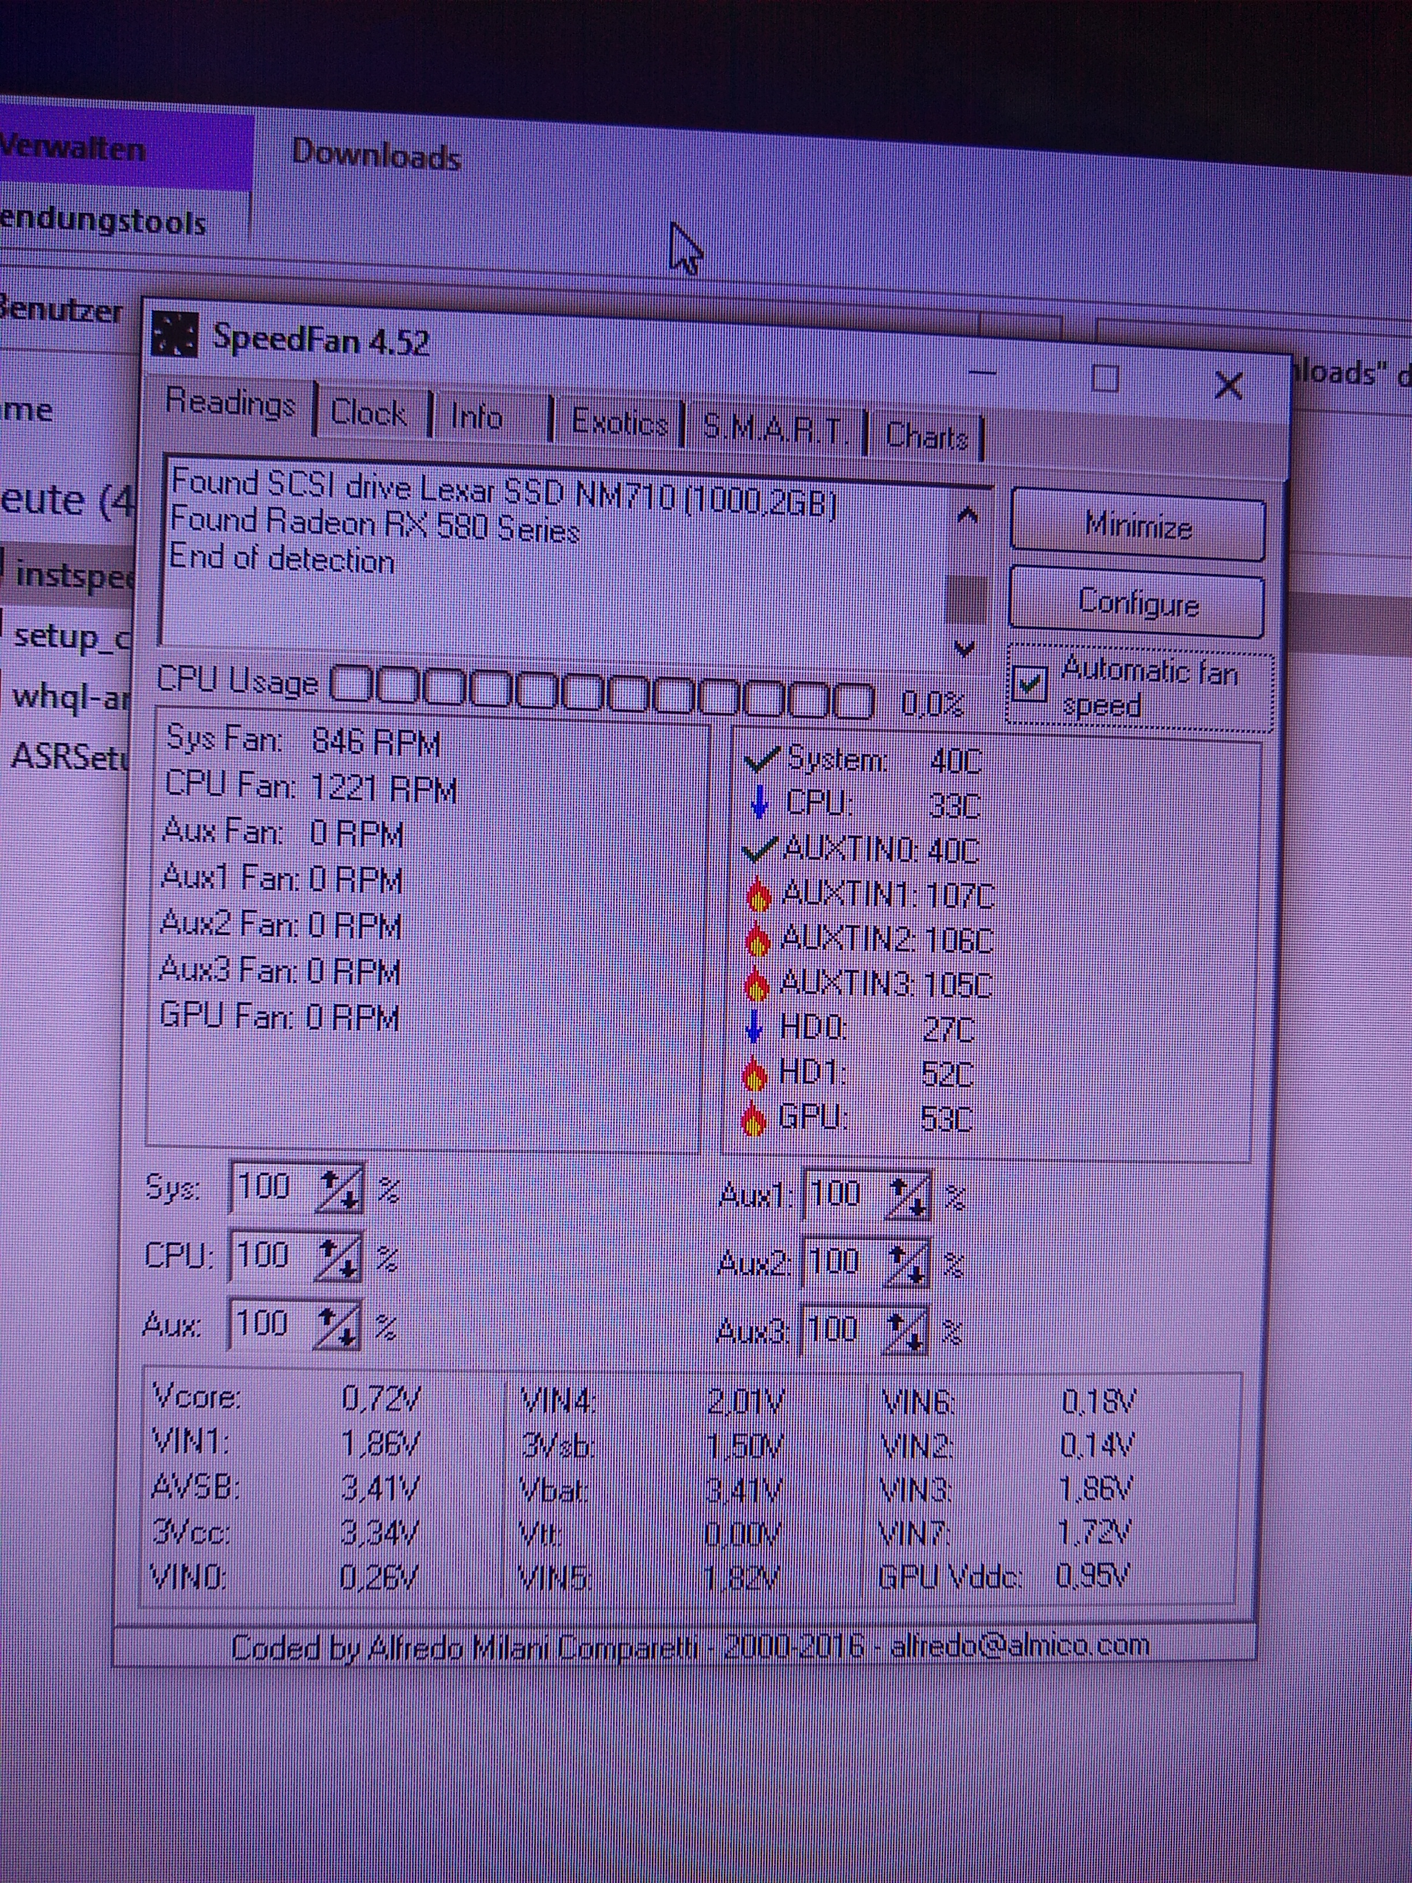Click the Aux1 speed spinner arrows
1412x1883 pixels.
coord(908,1197)
